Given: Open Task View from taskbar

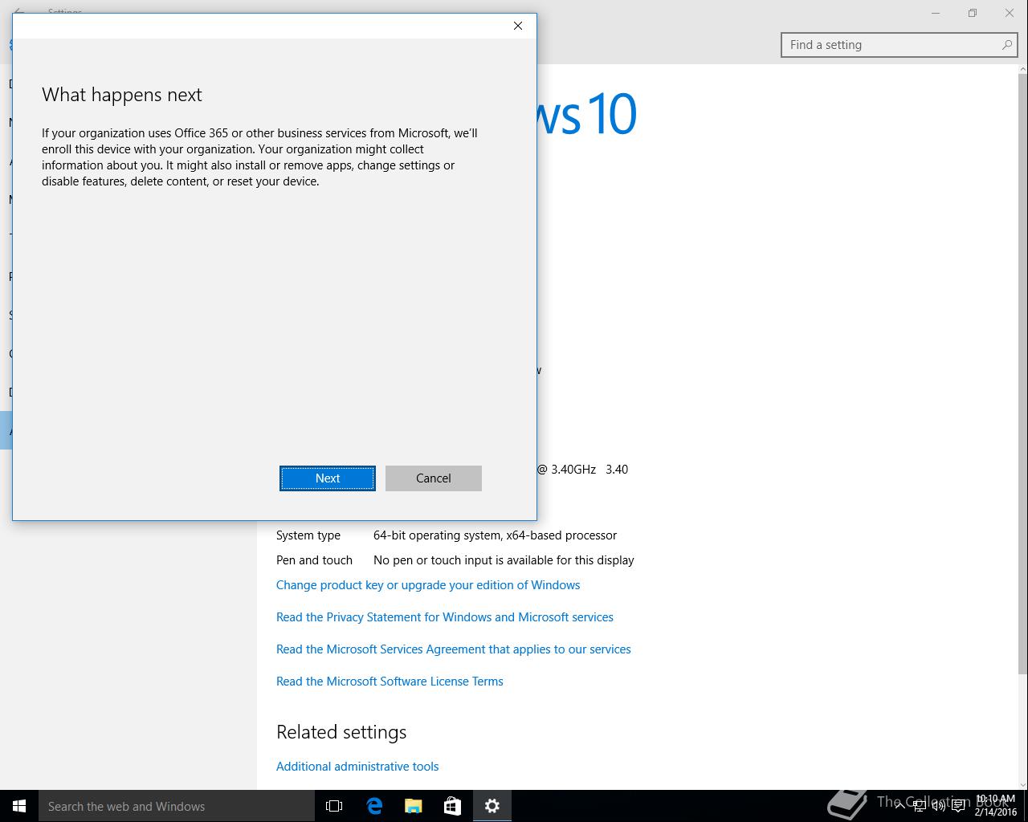Looking at the screenshot, I should [x=334, y=806].
